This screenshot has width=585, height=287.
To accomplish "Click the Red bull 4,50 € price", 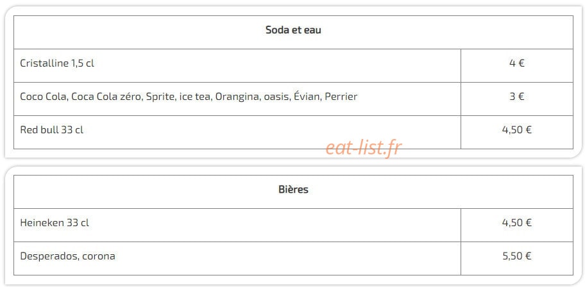I will (x=517, y=130).
